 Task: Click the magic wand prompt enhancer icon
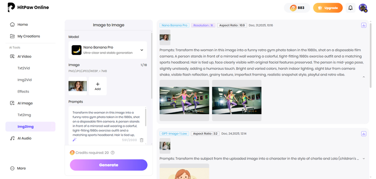click(x=74, y=140)
